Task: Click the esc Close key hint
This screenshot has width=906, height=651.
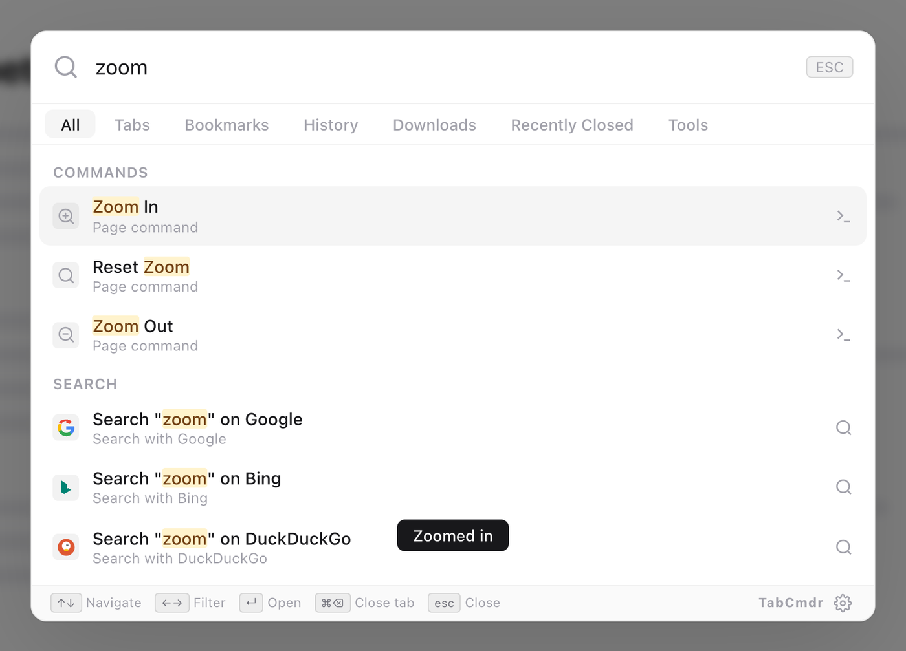Action: point(444,603)
